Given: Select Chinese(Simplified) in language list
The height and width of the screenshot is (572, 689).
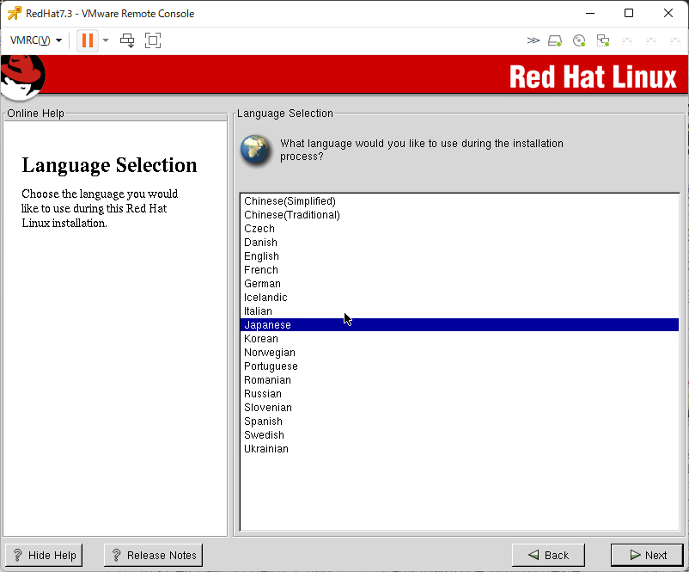Looking at the screenshot, I should (x=459, y=201).
